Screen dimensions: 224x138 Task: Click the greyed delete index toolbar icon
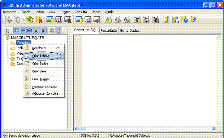click(97, 19)
